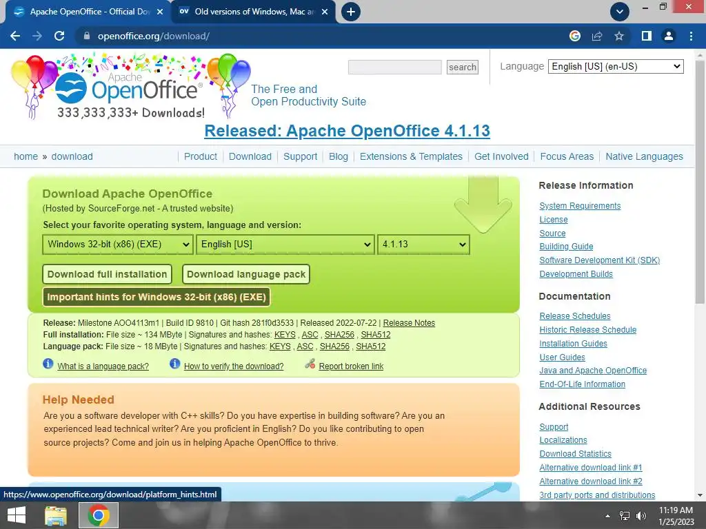Click the address bar URL
Screen dimensions: 706x529
[x=154, y=36]
